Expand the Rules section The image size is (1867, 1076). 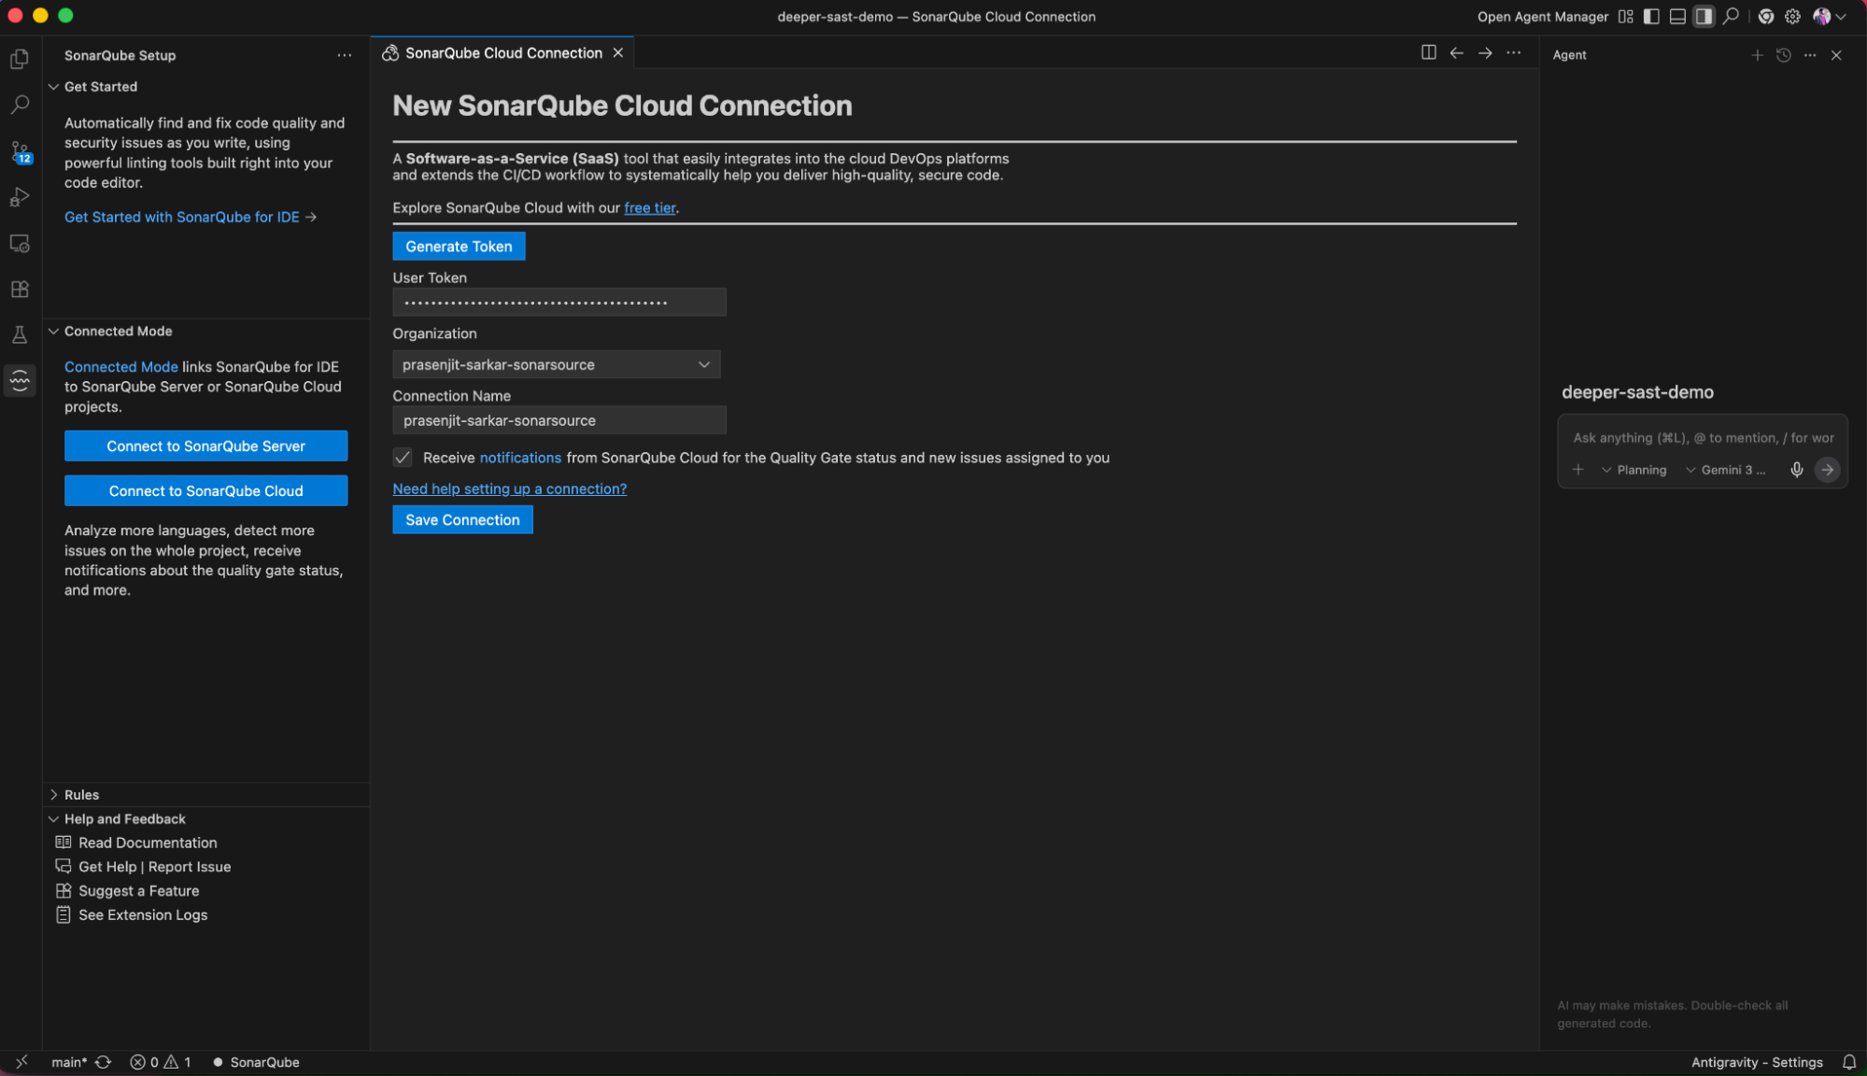tap(81, 795)
